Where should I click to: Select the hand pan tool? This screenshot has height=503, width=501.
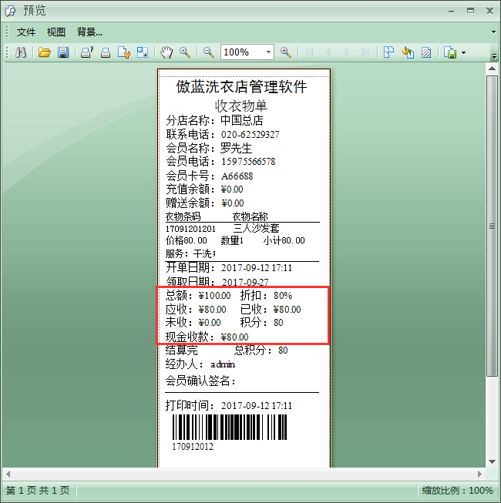166,52
